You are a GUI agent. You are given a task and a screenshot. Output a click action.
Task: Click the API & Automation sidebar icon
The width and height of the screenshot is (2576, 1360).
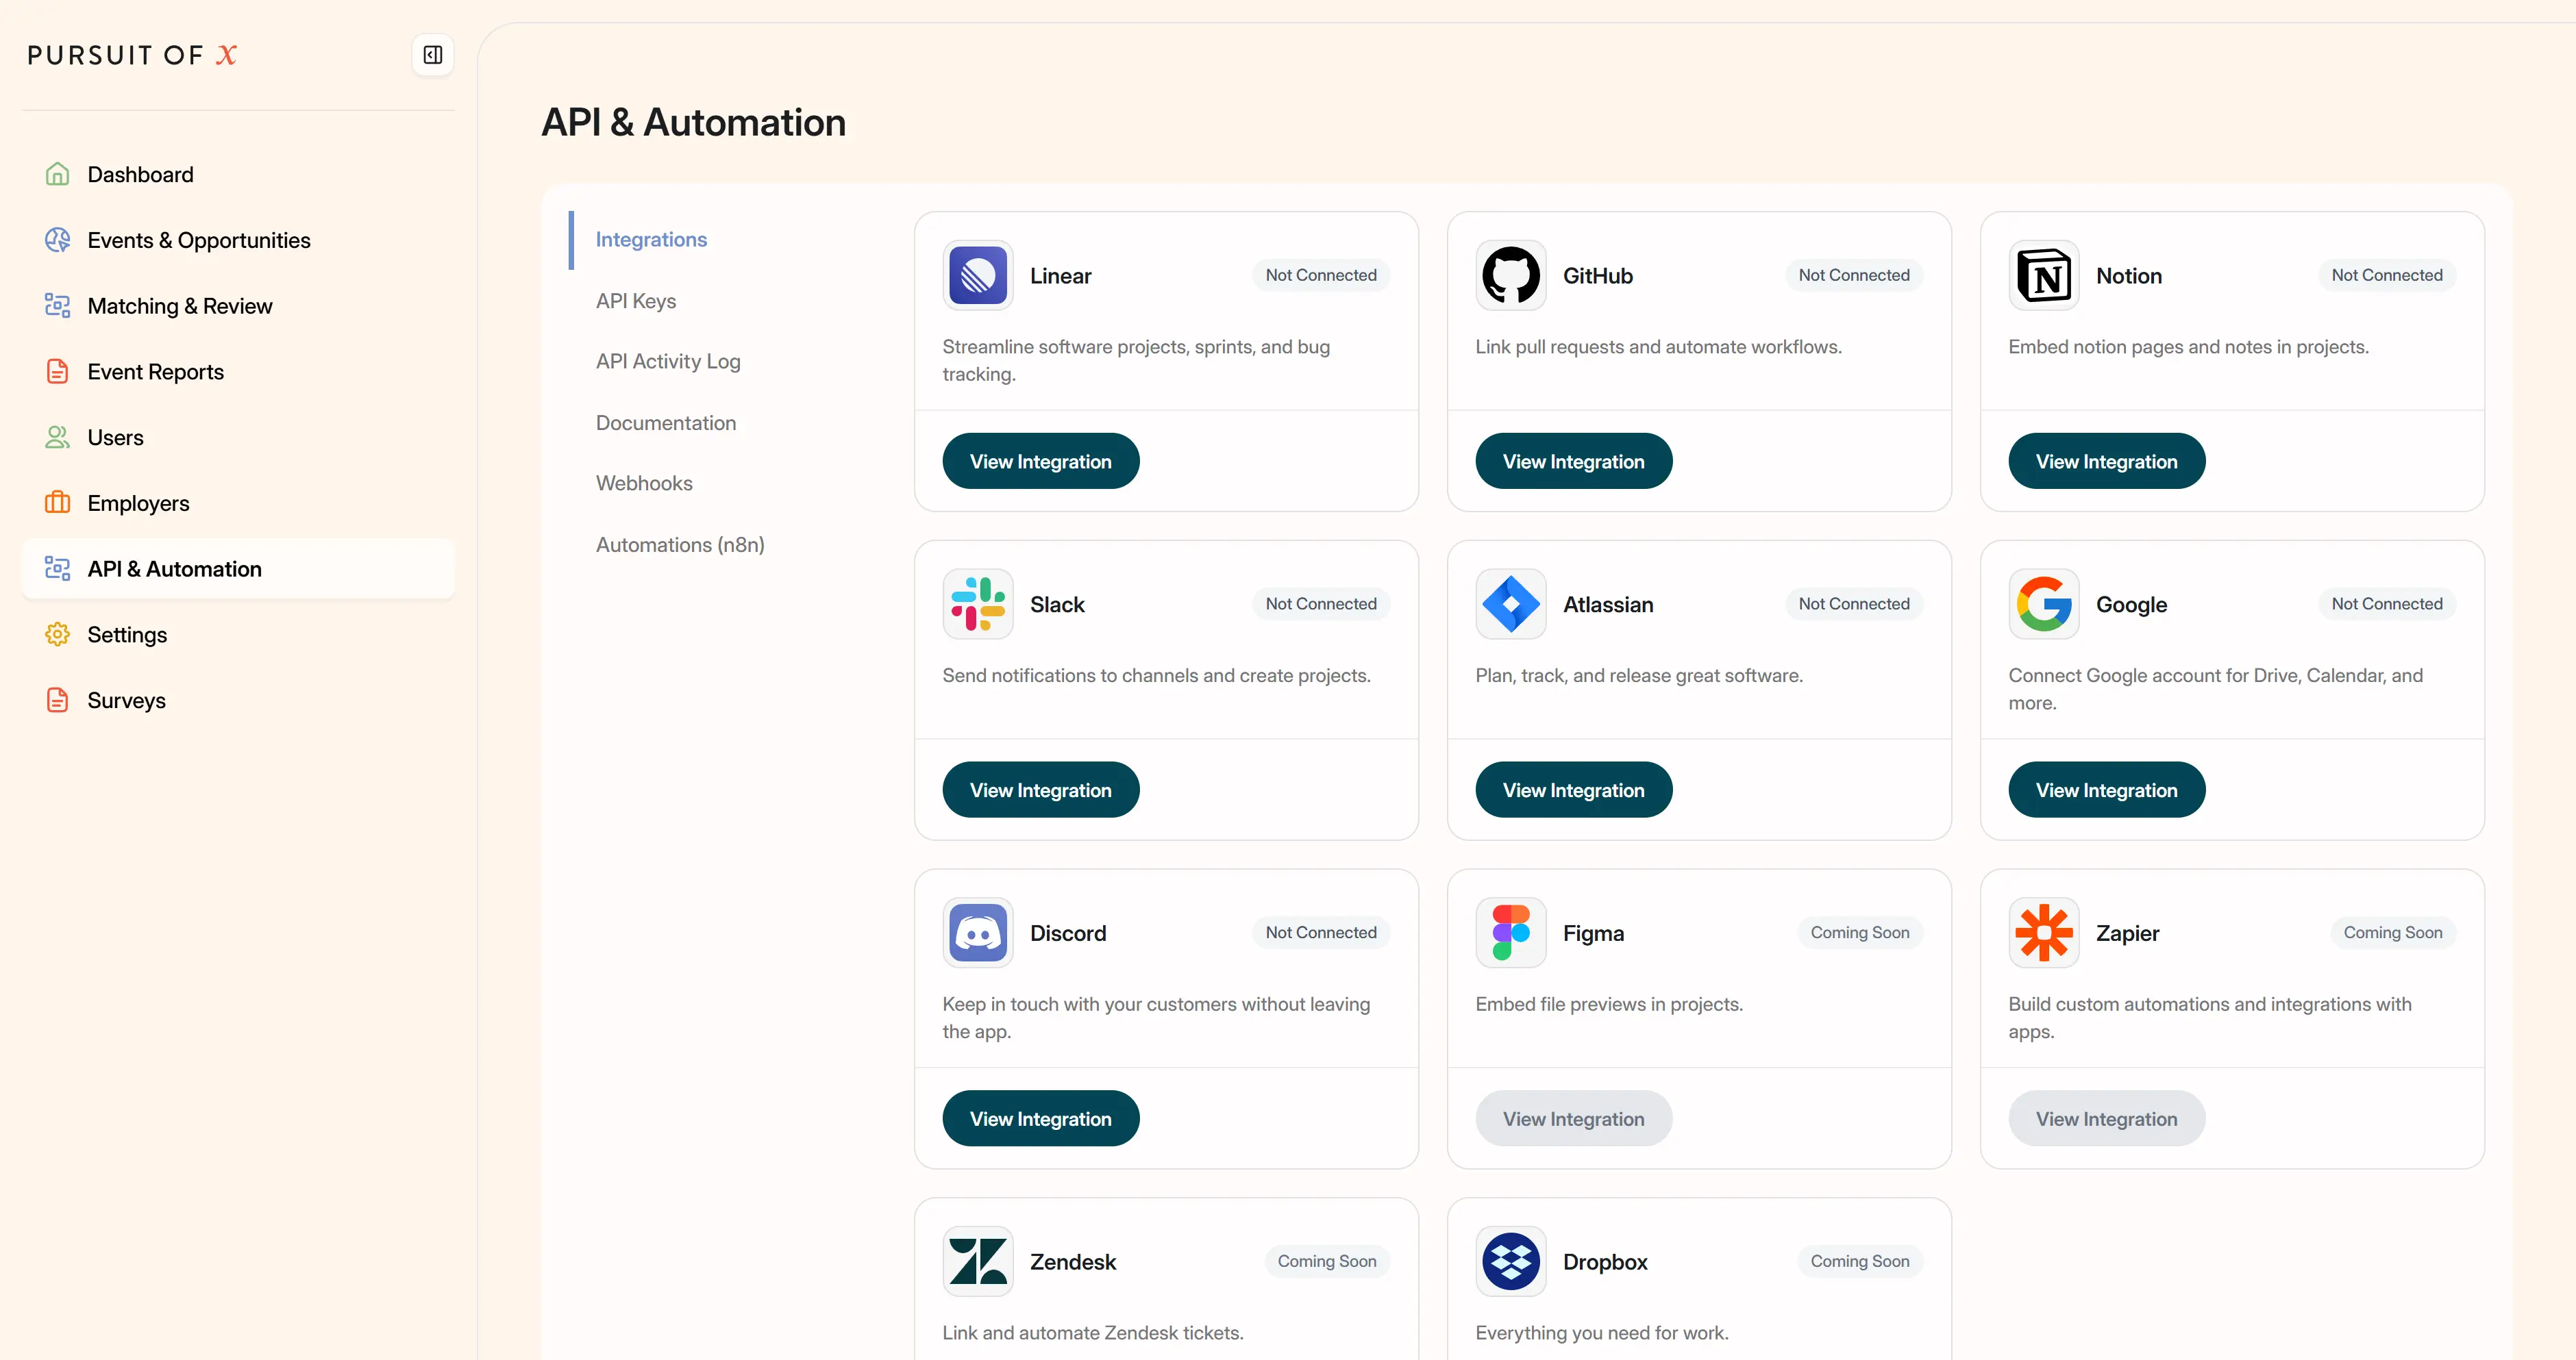tap(58, 568)
